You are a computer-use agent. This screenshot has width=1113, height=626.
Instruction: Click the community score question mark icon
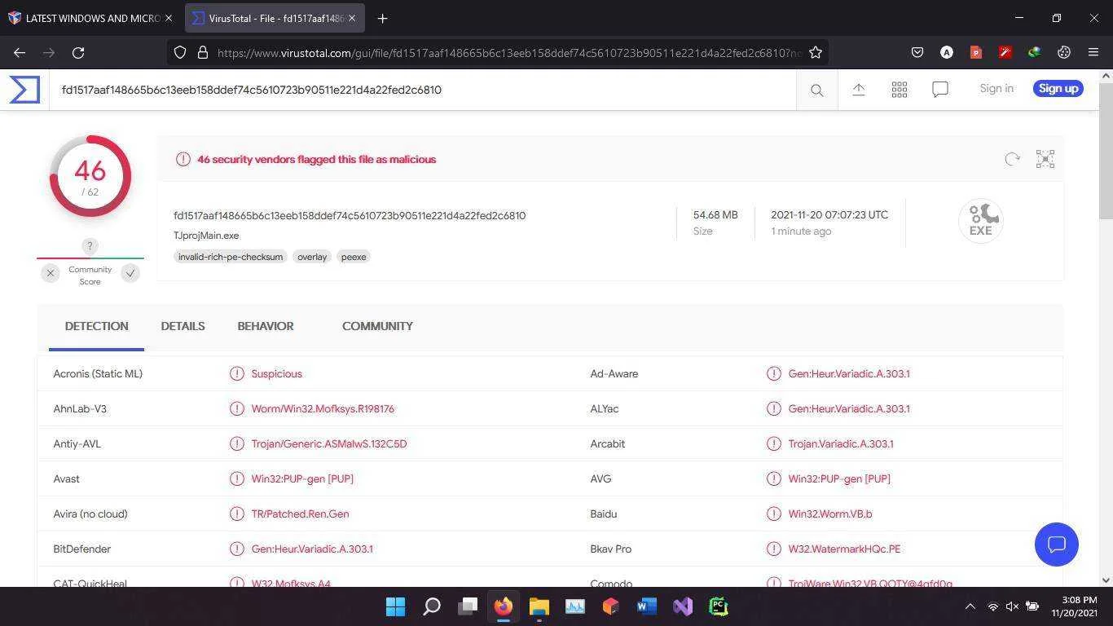coord(90,246)
